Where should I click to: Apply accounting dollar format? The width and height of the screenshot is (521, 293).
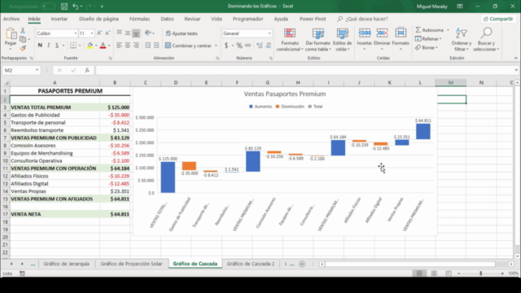coord(226,46)
